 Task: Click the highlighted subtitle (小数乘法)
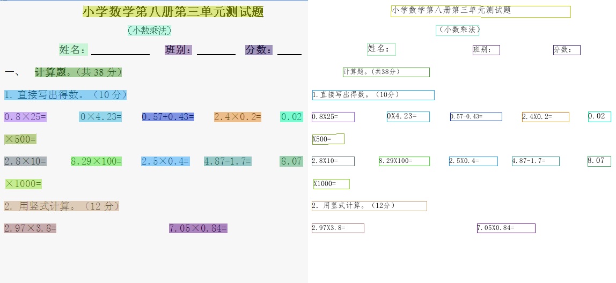point(150,31)
